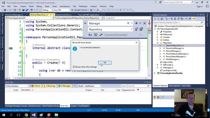Open Visual Studio from the taskbar
Viewport: 210px width, 118px height.
pos(34,115)
